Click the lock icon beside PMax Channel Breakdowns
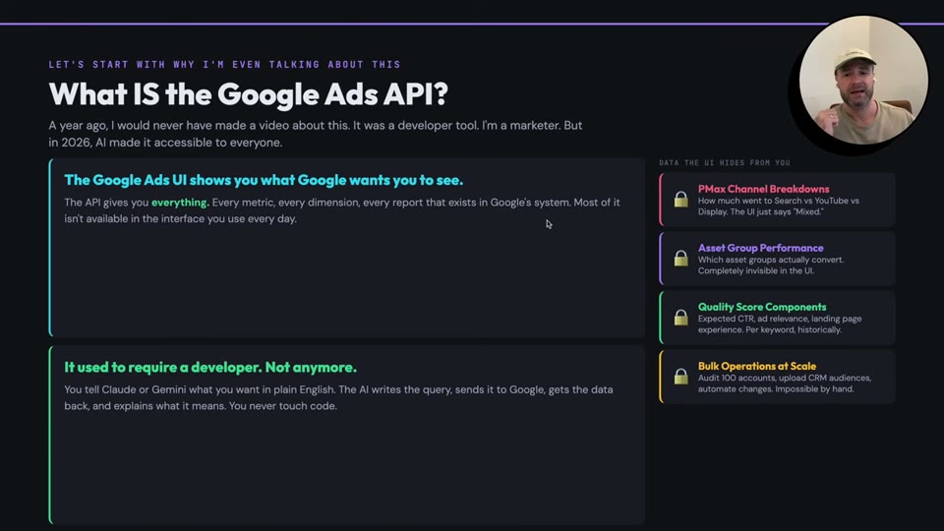944x531 pixels. (680, 200)
